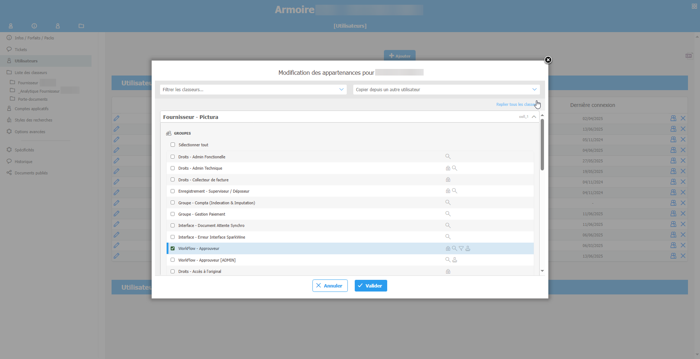Click the scroll down arrow of group list

(x=542, y=271)
